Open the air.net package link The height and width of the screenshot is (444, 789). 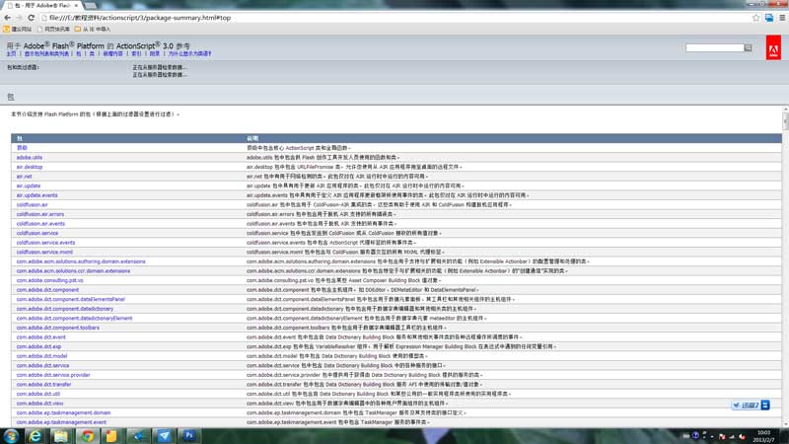click(24, 177)
